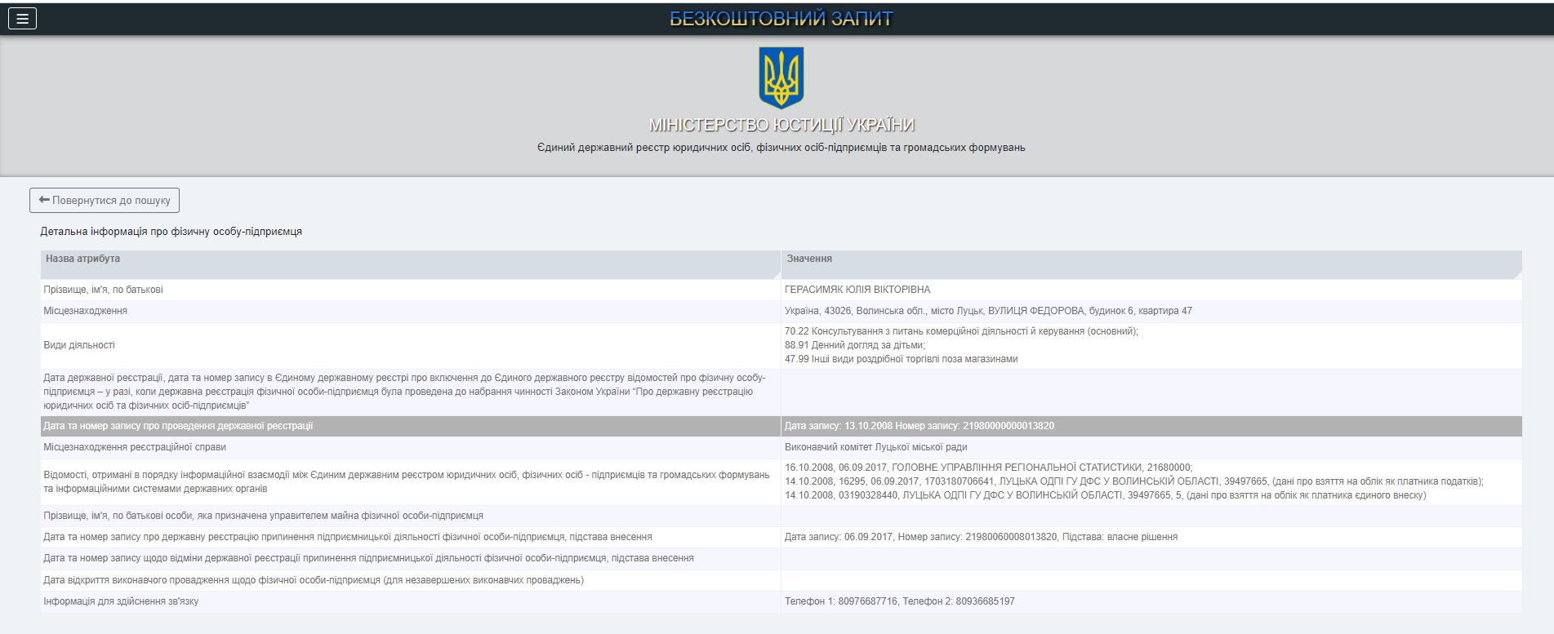Select the Інформація для здійснення зв'язку label
Screen dimensions: 1554x634
pos(121,601)
